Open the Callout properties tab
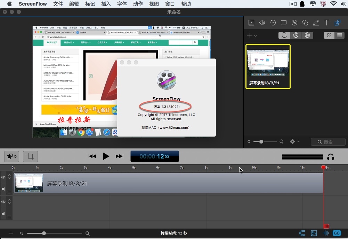Viewport: 348px width, 239px height. coord(294,22)
